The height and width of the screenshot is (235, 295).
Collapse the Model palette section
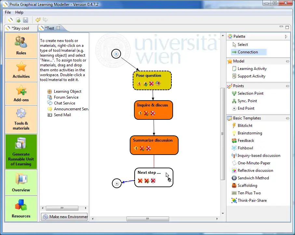pos(287,61)
